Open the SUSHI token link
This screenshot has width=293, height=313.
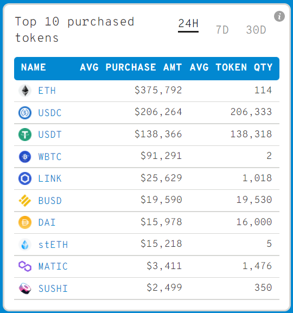pos(53,289)
